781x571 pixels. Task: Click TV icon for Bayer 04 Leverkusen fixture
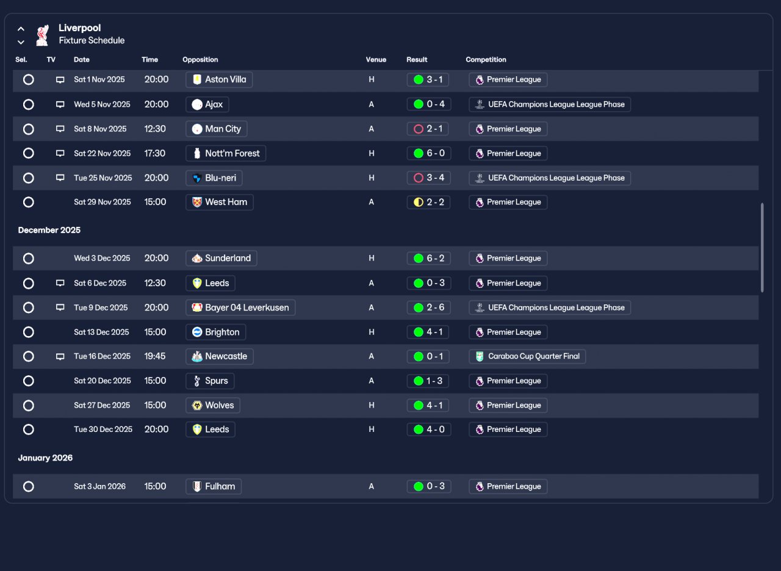[60, 307]
